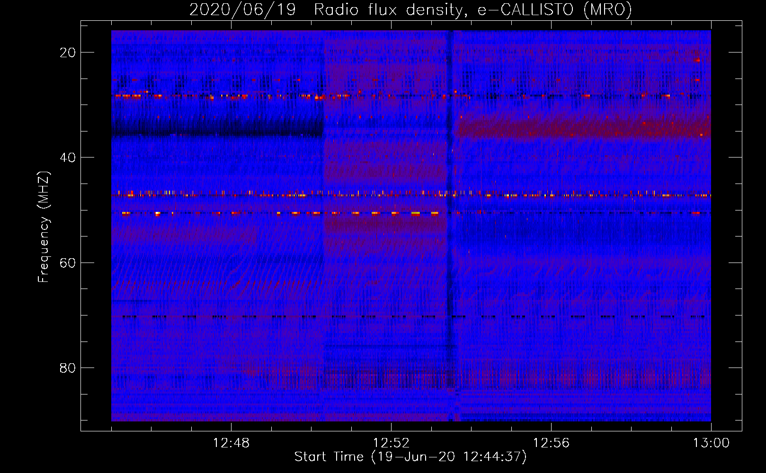Viewport: 766px width, 473px height.
Task: Click the 40 MHz frequency tick label
Action: click(68, 158)
